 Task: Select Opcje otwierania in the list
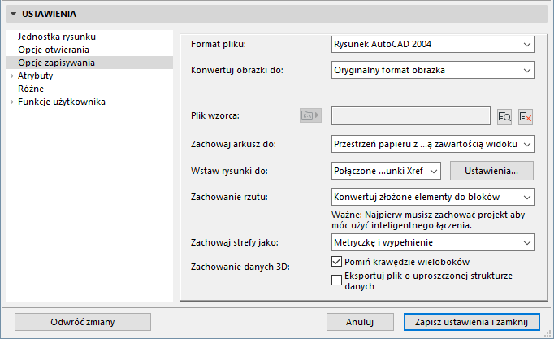tap(54, 50)
